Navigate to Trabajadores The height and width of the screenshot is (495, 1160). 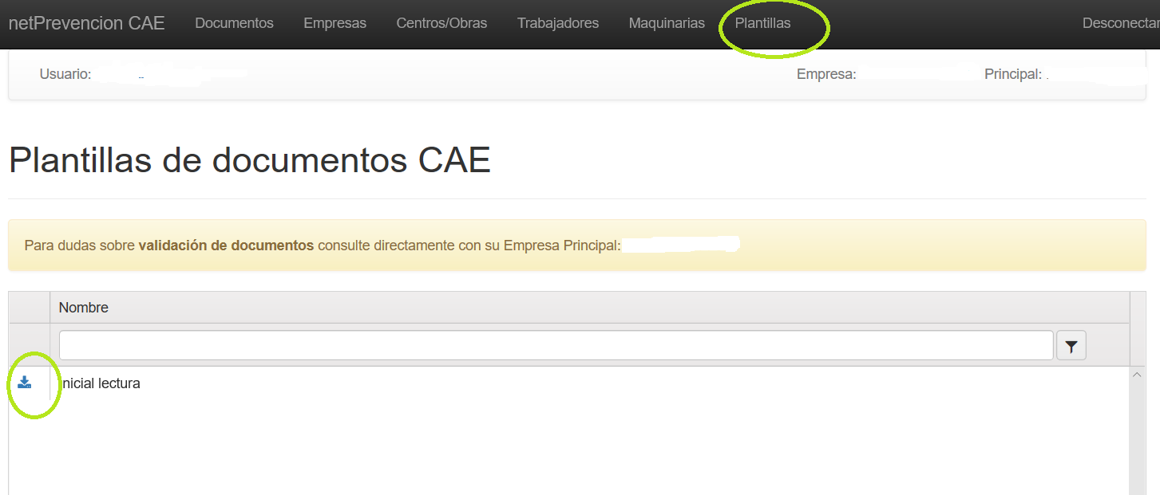pos(557,23)
